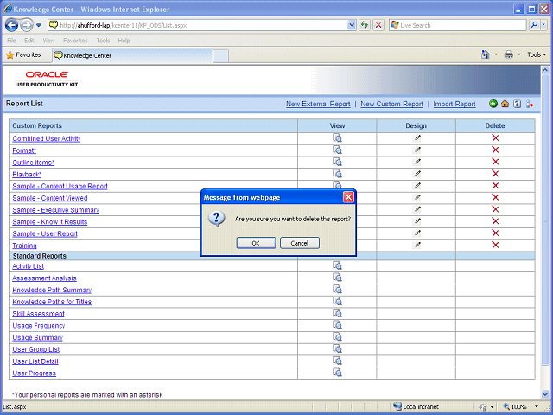Open the Tools dropdown in the command bar
This screenshot has height=415, width=553.
pyautogui.click(x=537, y=54)
